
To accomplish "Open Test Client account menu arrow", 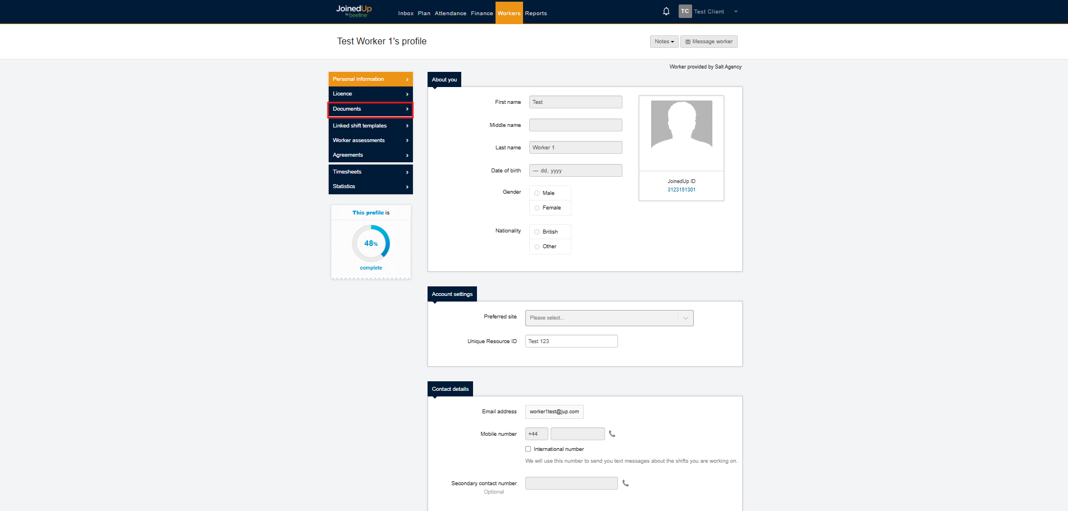I will point(736,11).
